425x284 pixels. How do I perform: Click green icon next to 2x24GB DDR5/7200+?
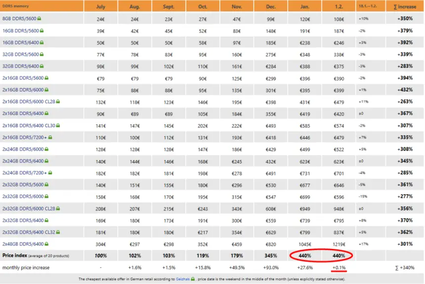[50, 173]
